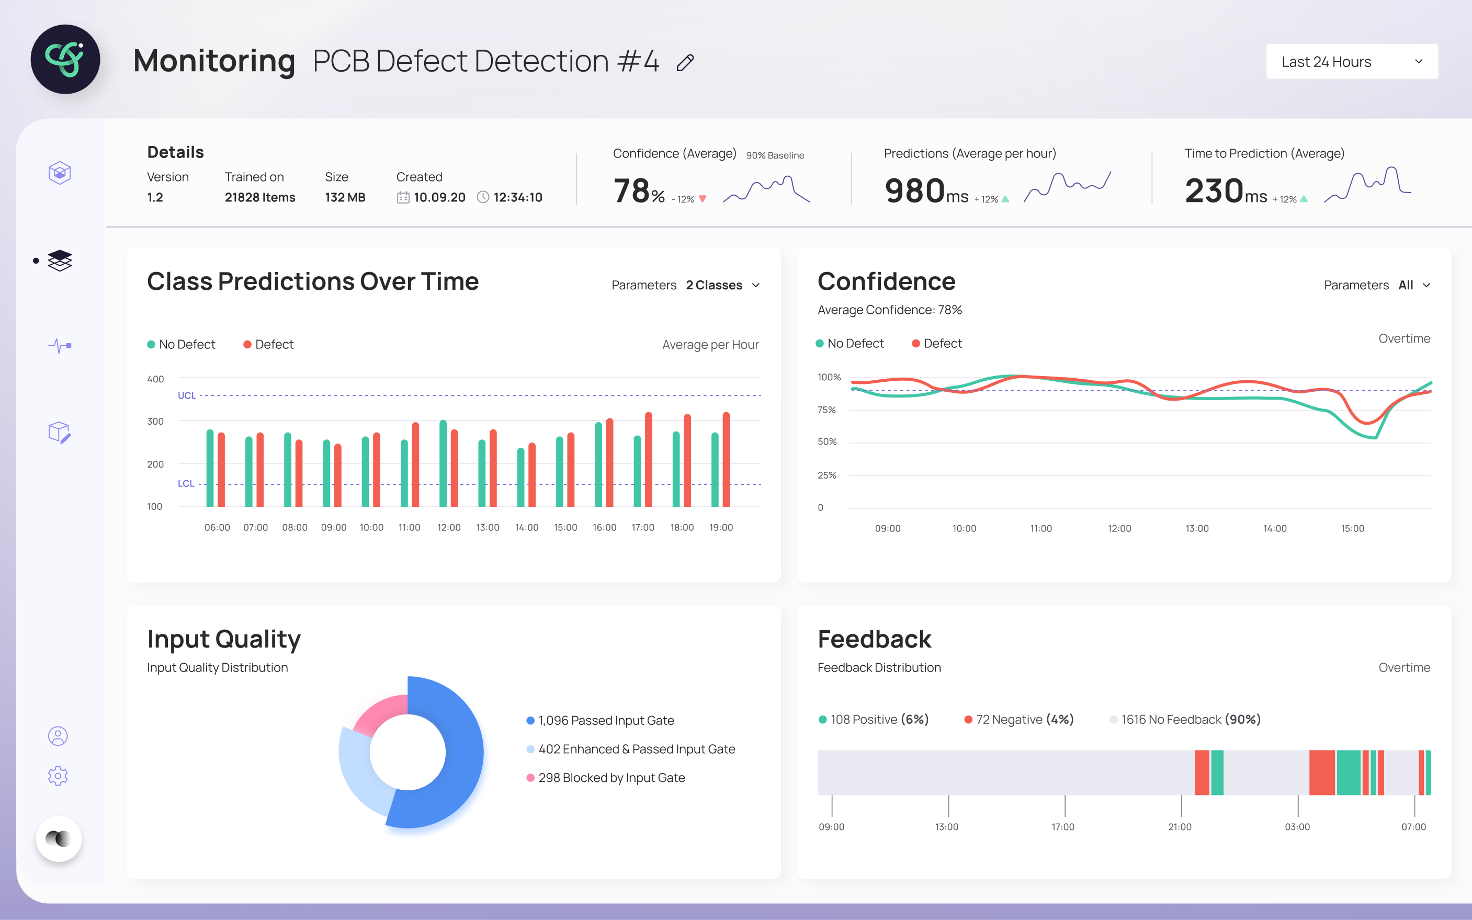Expand the 2 Classes parameters dropdown
This screenshot has height=920, width=1472.
tap(722, 285)
